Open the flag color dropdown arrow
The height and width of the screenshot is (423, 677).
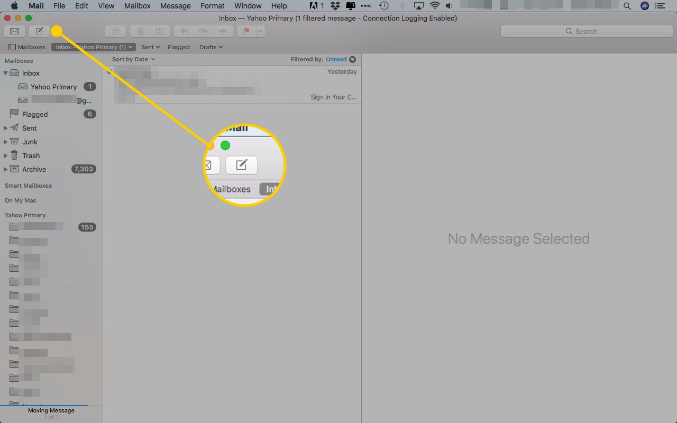click(x=260, y=31)
